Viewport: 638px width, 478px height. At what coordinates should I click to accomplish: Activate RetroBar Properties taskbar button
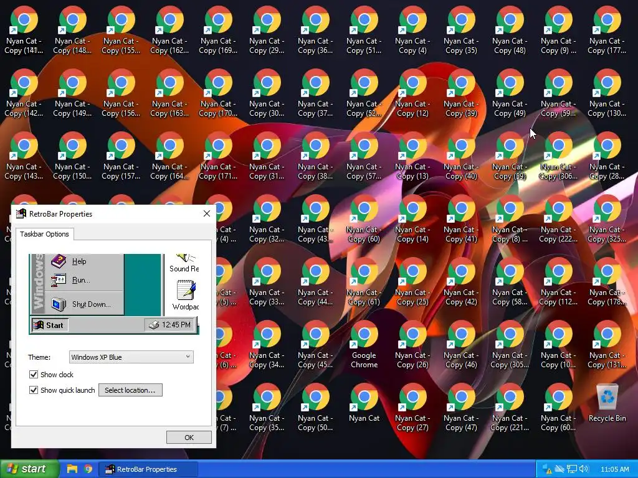coord(148,469)
